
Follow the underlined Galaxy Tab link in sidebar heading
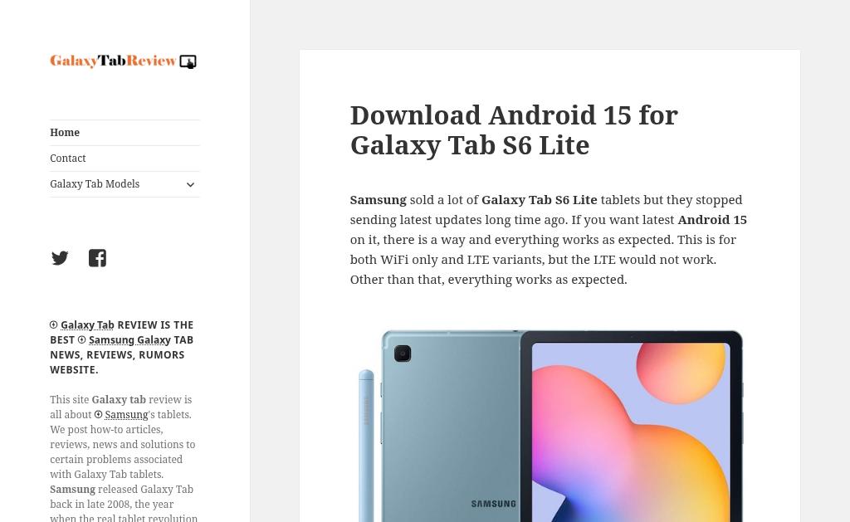tap(87, 324)
